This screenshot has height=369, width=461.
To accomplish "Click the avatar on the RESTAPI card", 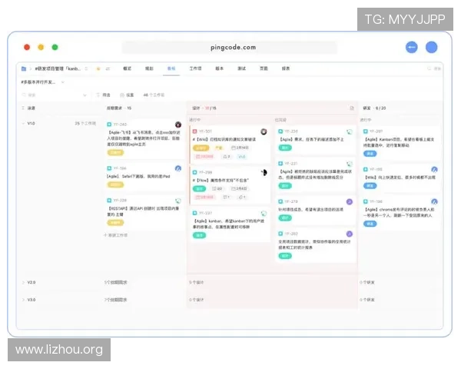I will tap(178, 201).
